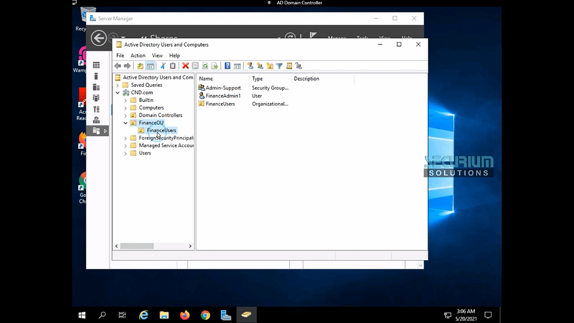Open the File menu

pos(120,56)
